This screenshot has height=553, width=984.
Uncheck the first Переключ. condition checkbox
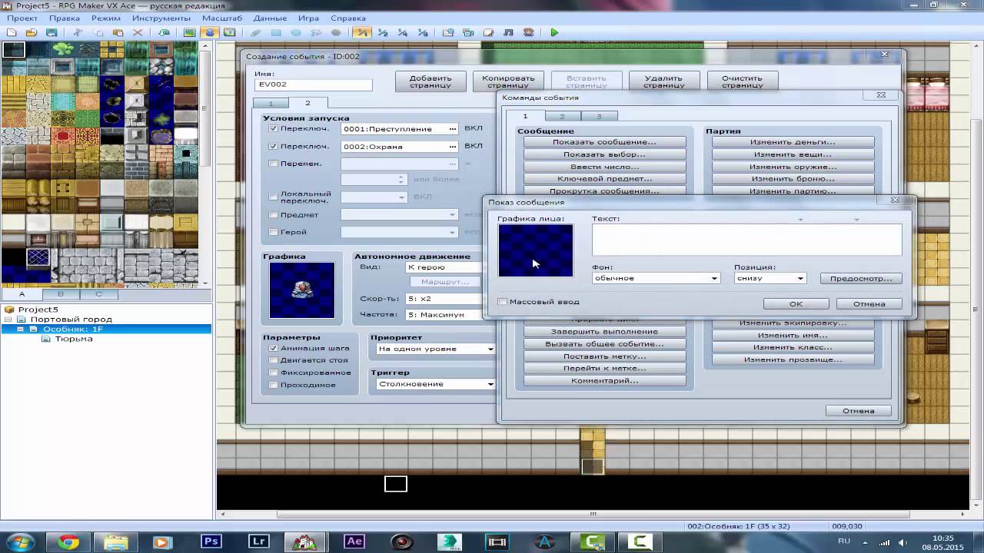[x=273, y=129]
